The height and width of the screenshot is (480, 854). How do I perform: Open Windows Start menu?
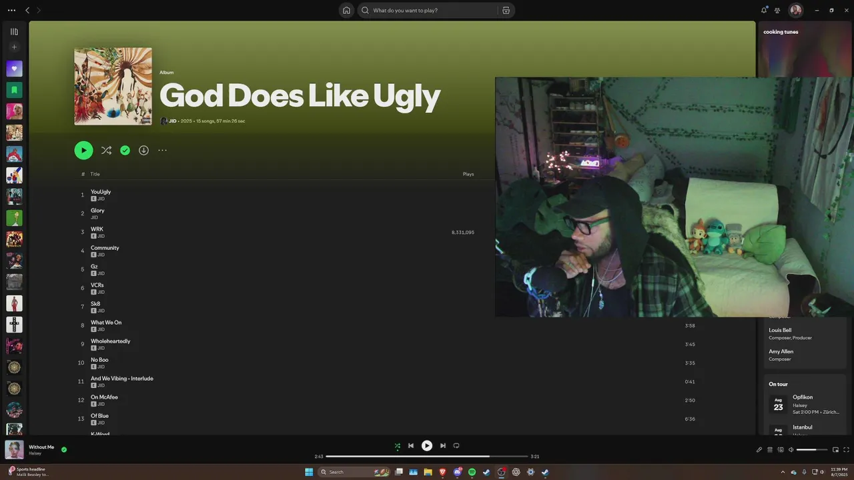coord(309,472)
